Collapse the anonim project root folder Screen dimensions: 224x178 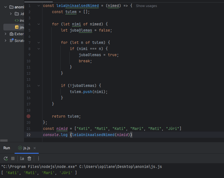pyautogui.click(x=6, y=7)
